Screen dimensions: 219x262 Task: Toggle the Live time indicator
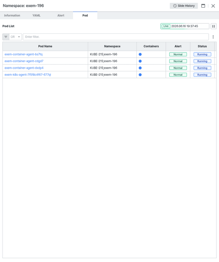[x=166, y=26]
